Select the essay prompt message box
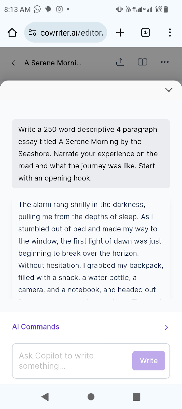Viewport: 182px width, 409px height. (x=91, y=154)
